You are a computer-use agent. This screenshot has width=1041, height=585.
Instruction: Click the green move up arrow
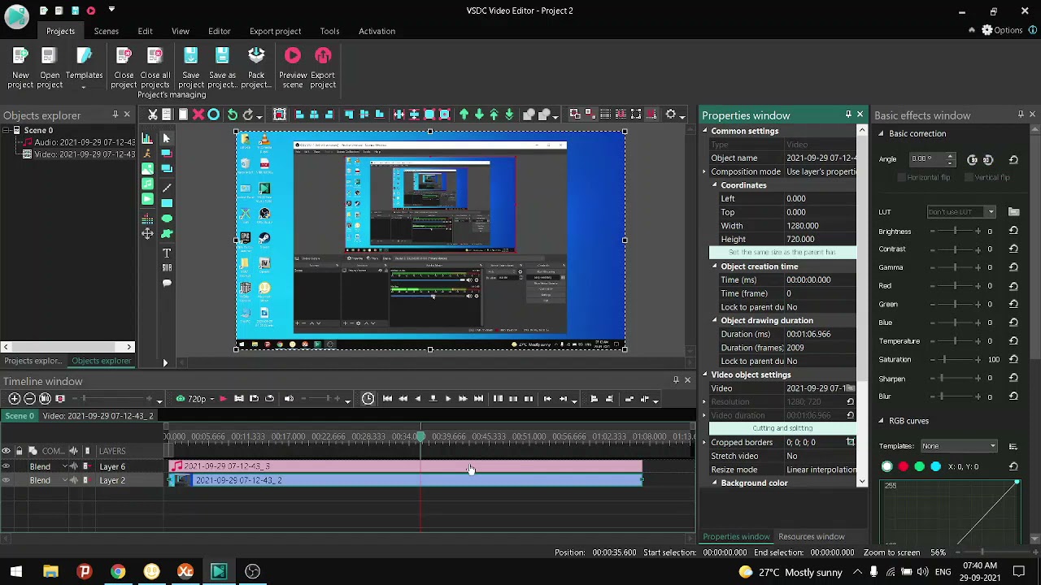click(464, 115)
